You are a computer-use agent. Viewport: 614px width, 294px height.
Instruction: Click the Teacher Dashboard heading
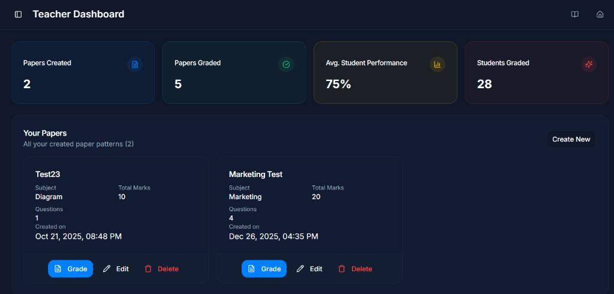(x=79, y=14)
